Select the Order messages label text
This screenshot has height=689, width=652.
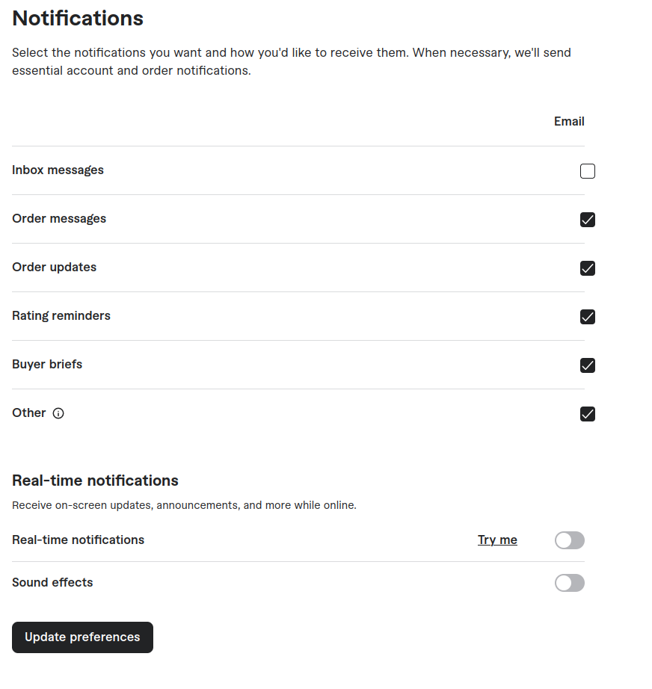point(59,218)
